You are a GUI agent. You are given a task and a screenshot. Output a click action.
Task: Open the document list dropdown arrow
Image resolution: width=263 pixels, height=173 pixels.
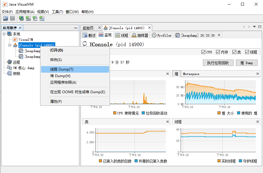(x=254, y=27)
